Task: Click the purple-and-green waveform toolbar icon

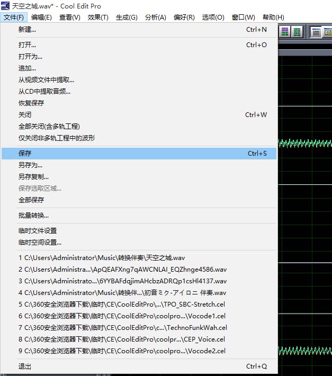Action: pyautogui.click(x=285, y=32)
